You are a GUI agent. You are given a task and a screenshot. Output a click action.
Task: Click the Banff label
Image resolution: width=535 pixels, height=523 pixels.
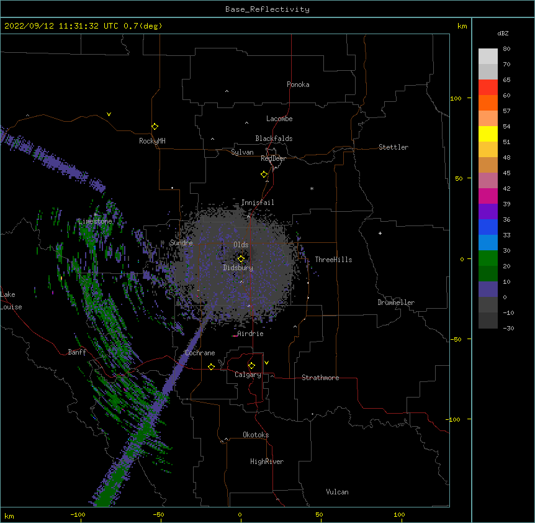tap(77, 352)
